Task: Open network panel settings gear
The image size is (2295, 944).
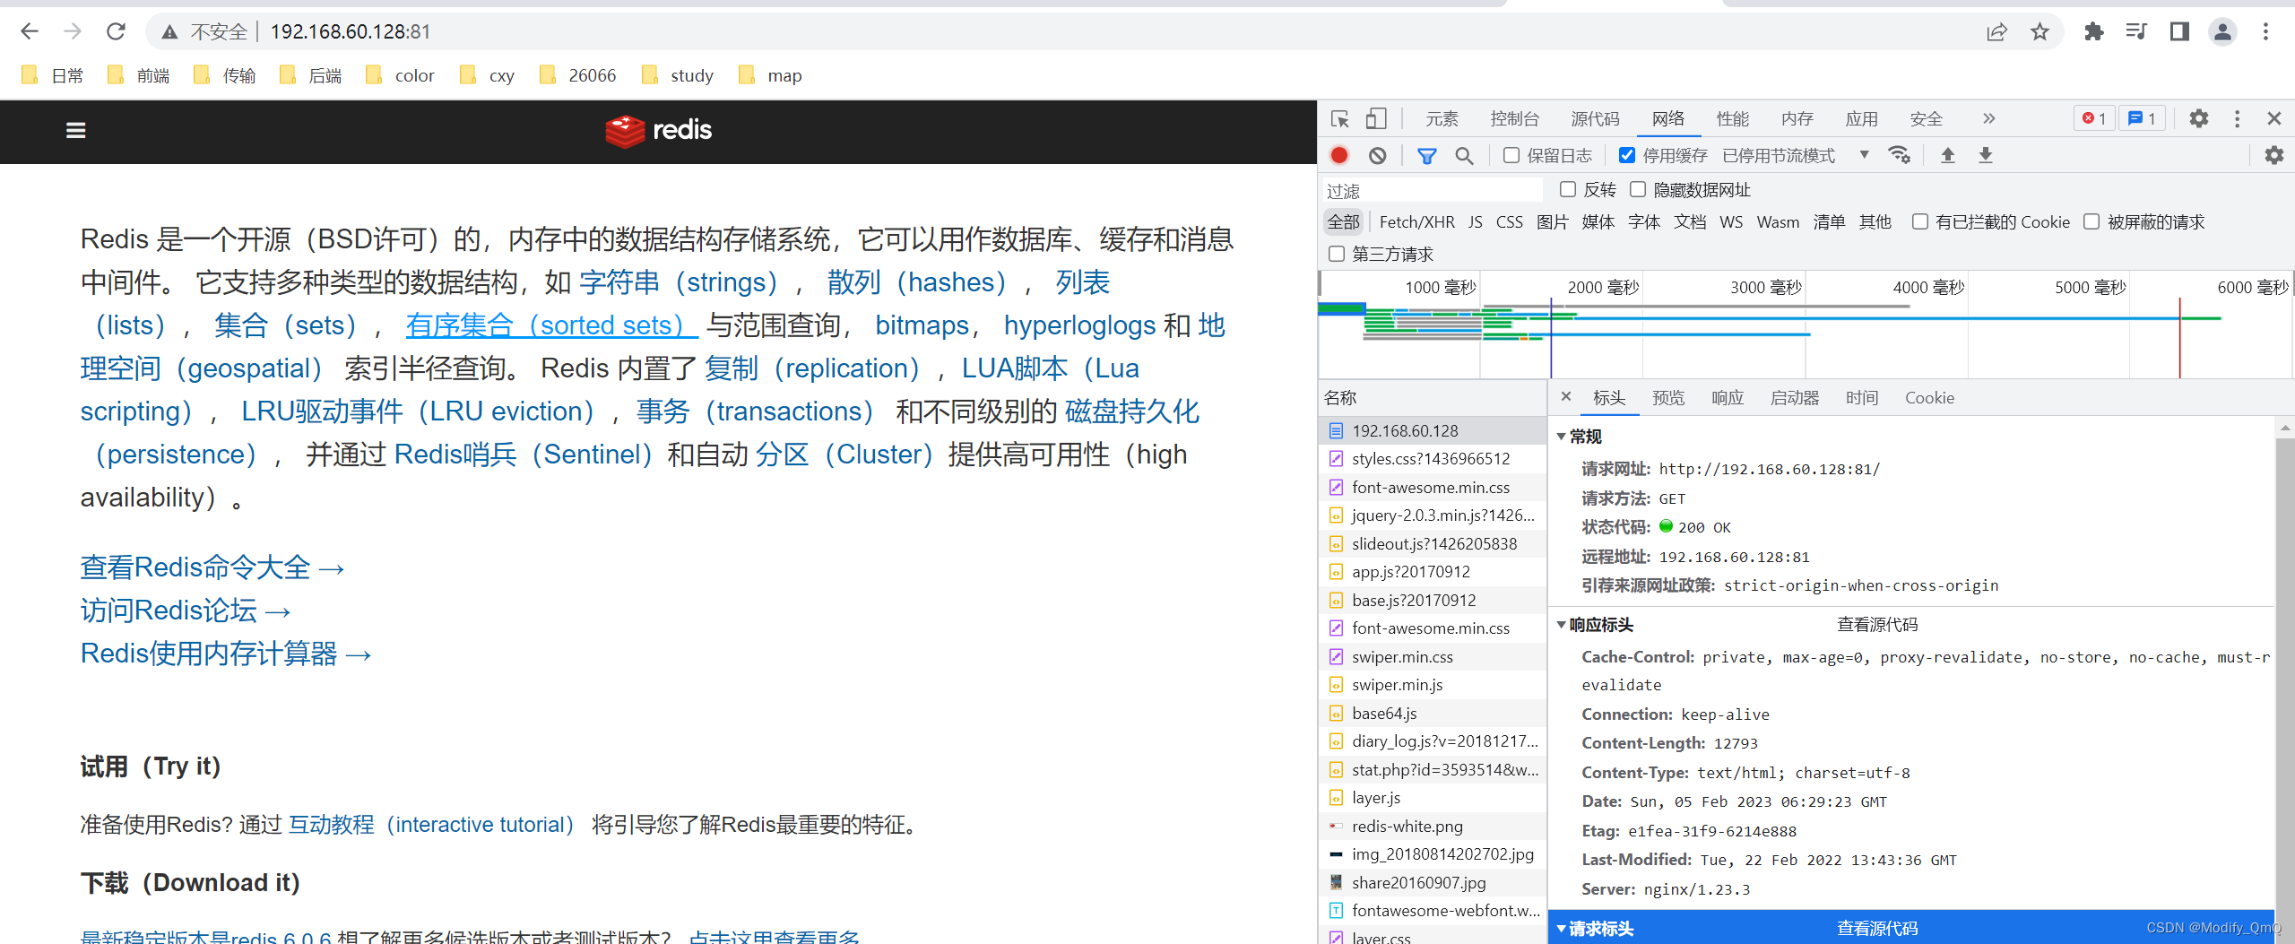Action: 2274,155
